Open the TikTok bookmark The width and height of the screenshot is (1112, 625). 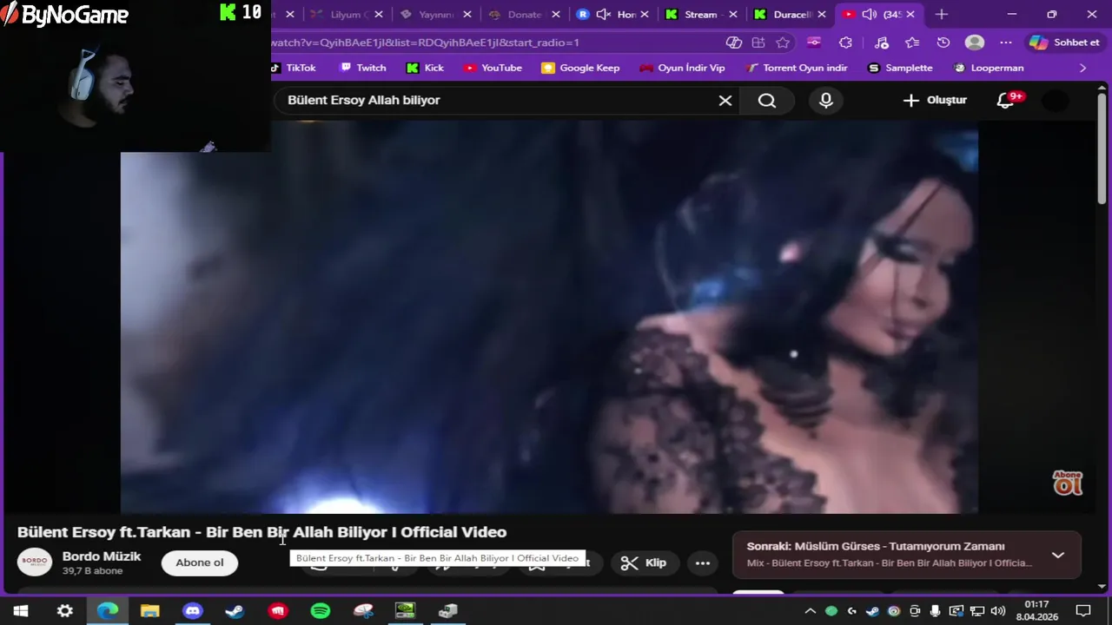tap(294, 68)
